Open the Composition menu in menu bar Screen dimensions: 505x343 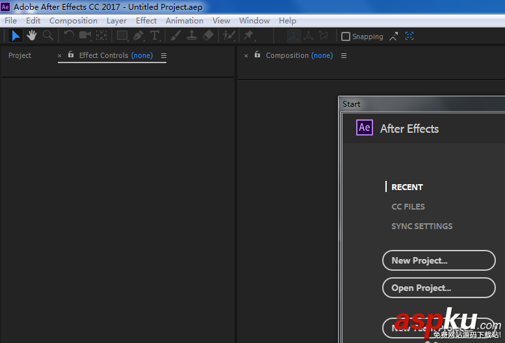click(73, 21)
